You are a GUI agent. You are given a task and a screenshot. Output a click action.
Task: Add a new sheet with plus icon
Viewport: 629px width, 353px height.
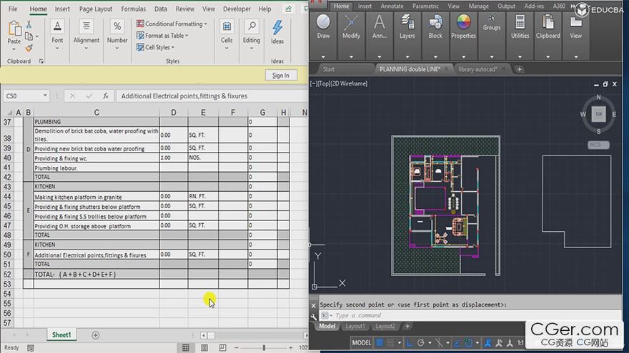[x=96, y=335]
